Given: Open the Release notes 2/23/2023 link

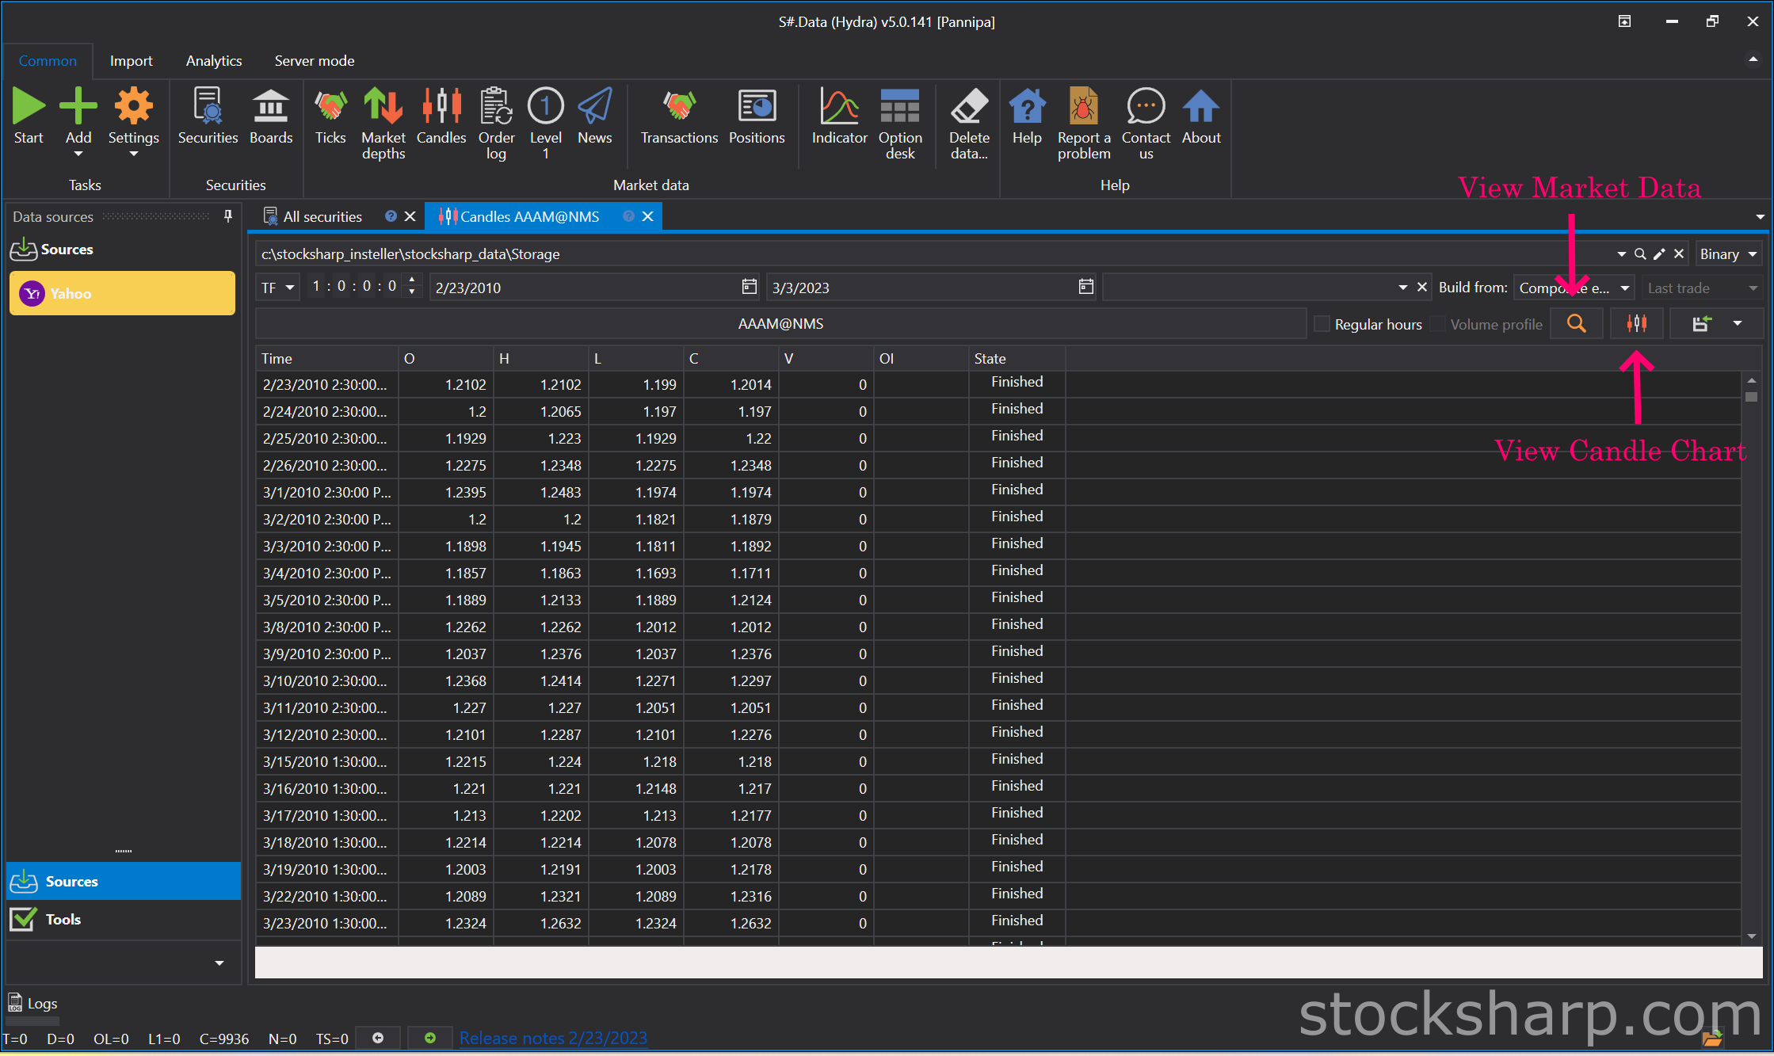Looking at the screenshot, I should coord(553,1038).
